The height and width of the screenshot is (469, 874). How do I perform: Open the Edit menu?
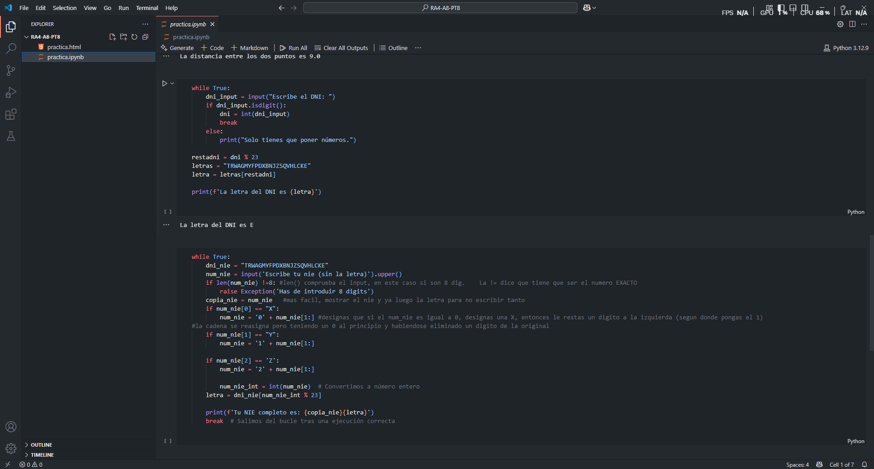click(x=41, y=8)
